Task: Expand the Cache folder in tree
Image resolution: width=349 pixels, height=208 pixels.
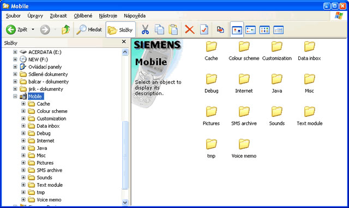Action: click(23, 104)
